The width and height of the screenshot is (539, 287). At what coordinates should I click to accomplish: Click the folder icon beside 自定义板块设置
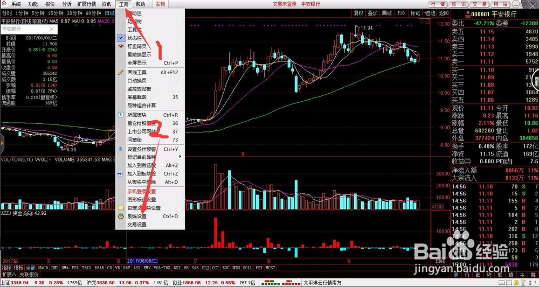(121, 208)
